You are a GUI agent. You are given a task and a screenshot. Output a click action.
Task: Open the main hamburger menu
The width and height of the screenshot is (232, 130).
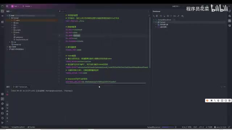(7, 6)
